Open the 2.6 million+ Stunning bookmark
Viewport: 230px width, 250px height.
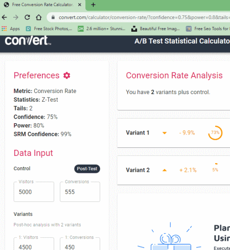tap(102, 29)
